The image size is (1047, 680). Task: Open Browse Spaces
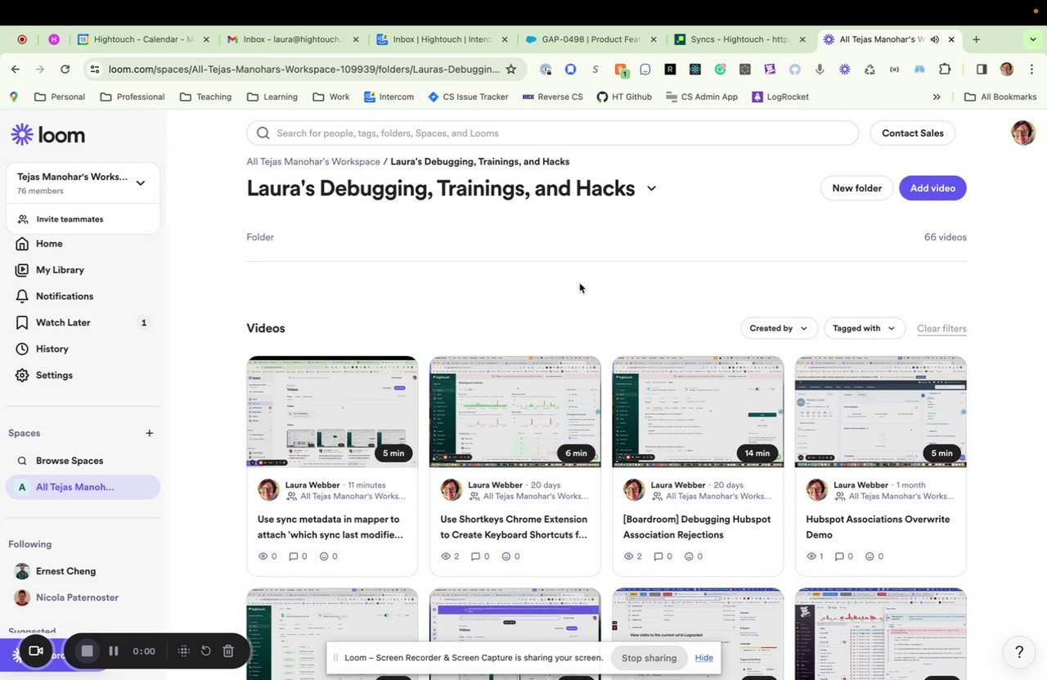(70, 461)
